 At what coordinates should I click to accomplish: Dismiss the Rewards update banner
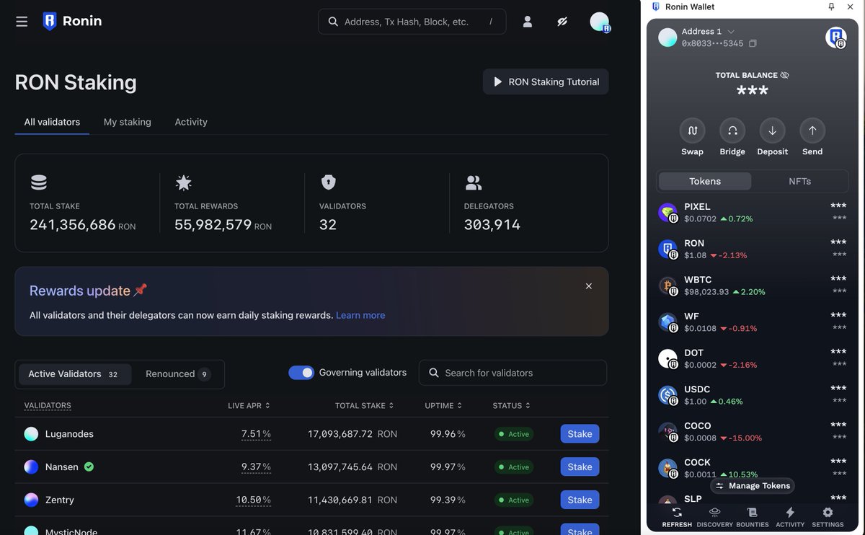pos(589,286)
